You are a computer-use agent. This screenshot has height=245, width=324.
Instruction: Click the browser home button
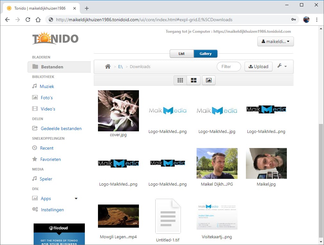(x=38, y=20)
